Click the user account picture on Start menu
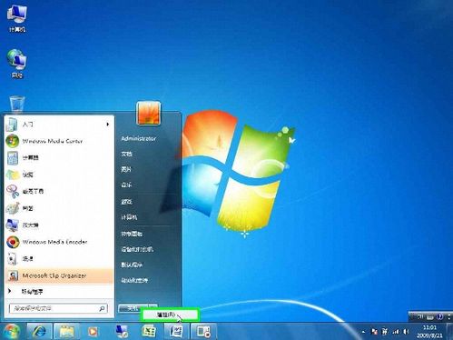The image size is (453, 340). (x=148, y=113)
